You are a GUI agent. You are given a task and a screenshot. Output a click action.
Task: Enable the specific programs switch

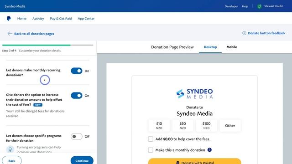[x=77, y=137]
